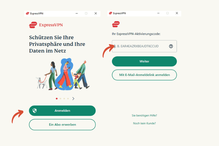219x146 pixels.
Task: Advance the intro carousel with the chevron
Action: tap(73, 99)
